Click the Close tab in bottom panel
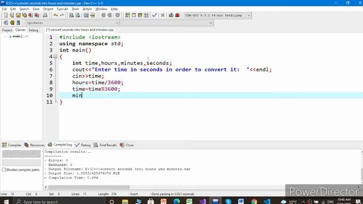Viewport: 363px width, 204px height. [x=127, y=145]
